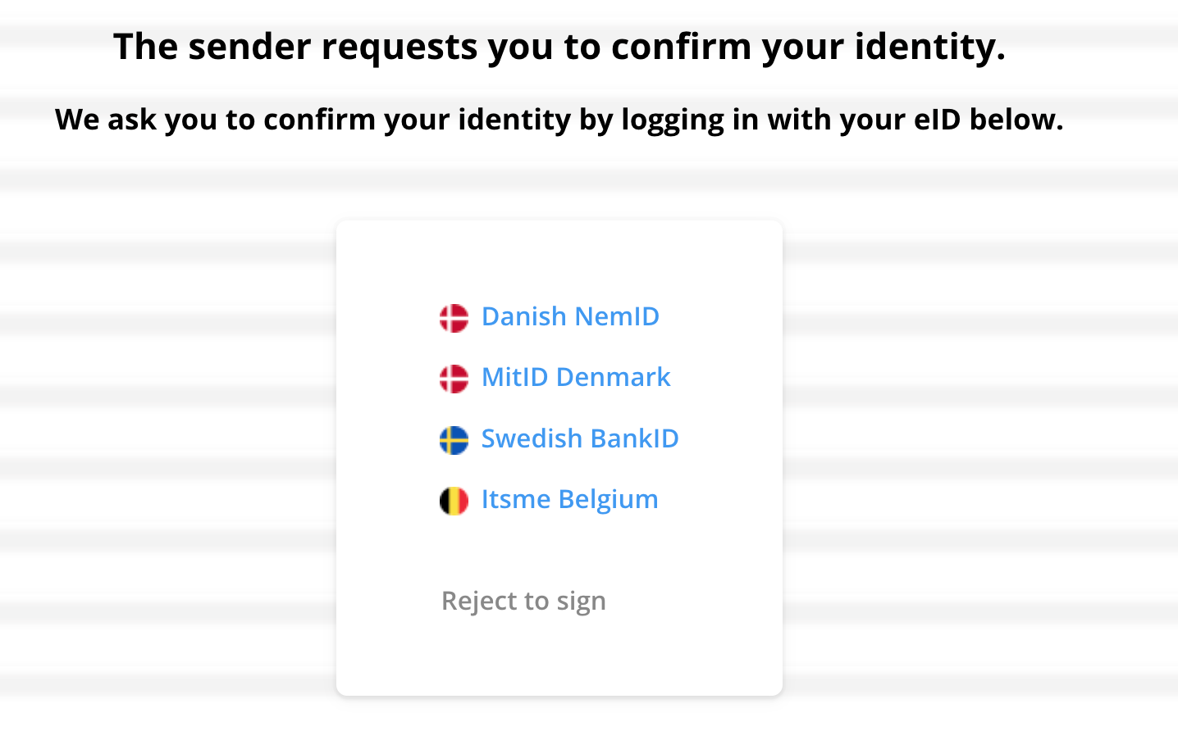Image resolution: width=1178 pixels, height=731 pixels.
Task: Select the Swedish flag icon
Action: (454, 440)
